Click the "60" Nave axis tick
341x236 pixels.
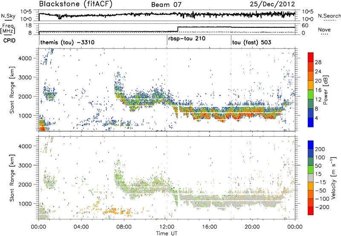click(x=305, y=26)
